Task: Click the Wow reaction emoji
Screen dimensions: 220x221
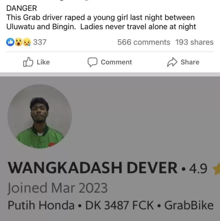Action: click(19, 42)
